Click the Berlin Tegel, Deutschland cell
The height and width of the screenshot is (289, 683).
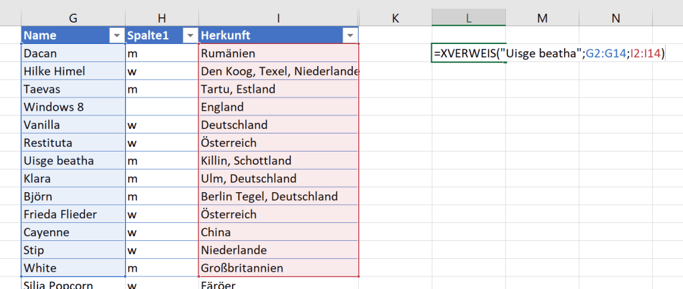[x=278, y=197]
